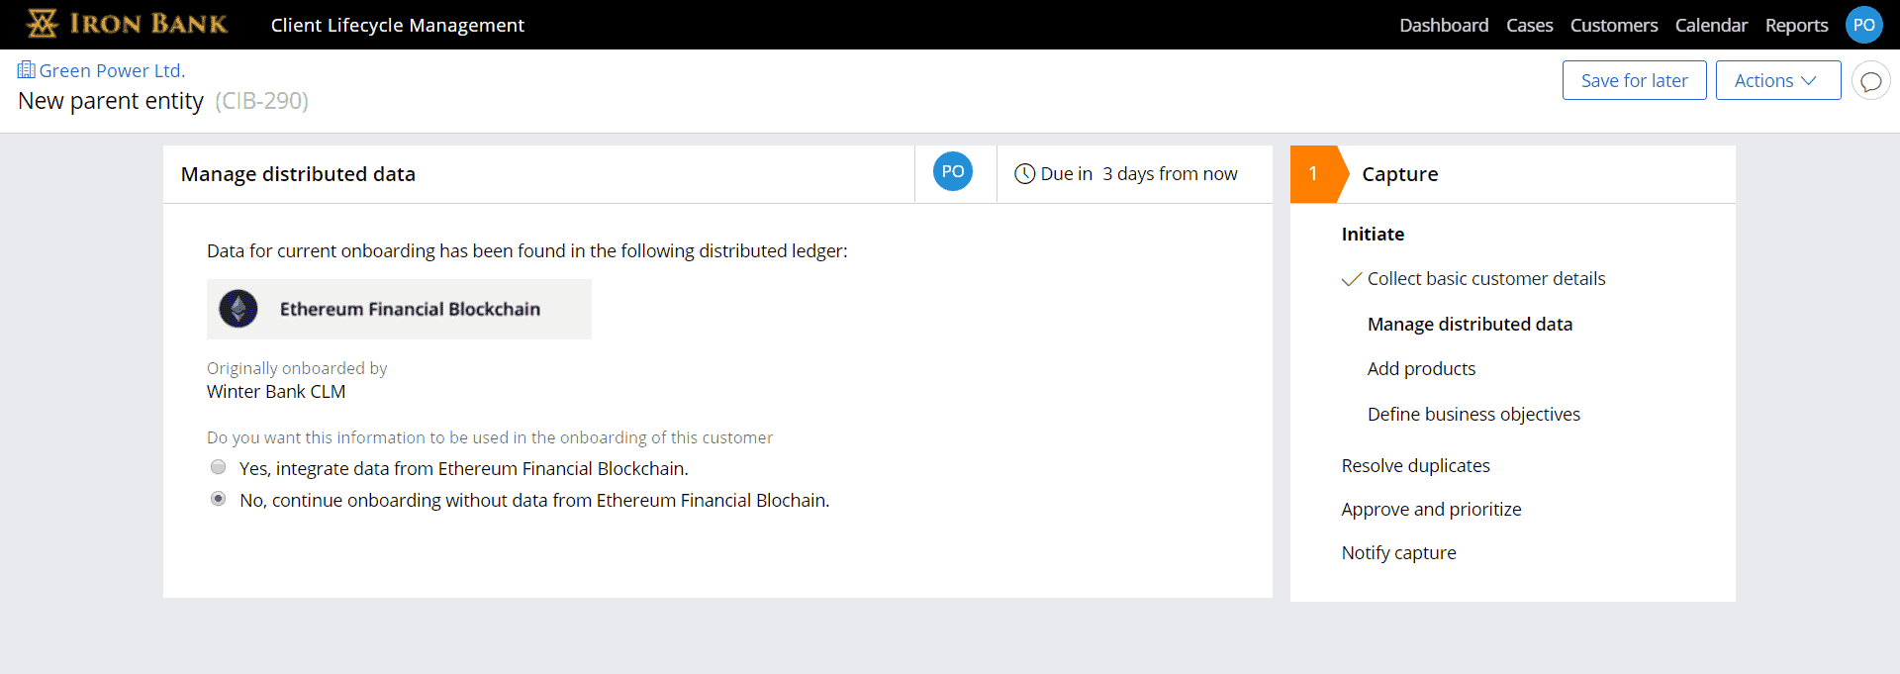Click the New parent entity case title
The height and width of the screenshot is (674, 1900).
point(111,101)
